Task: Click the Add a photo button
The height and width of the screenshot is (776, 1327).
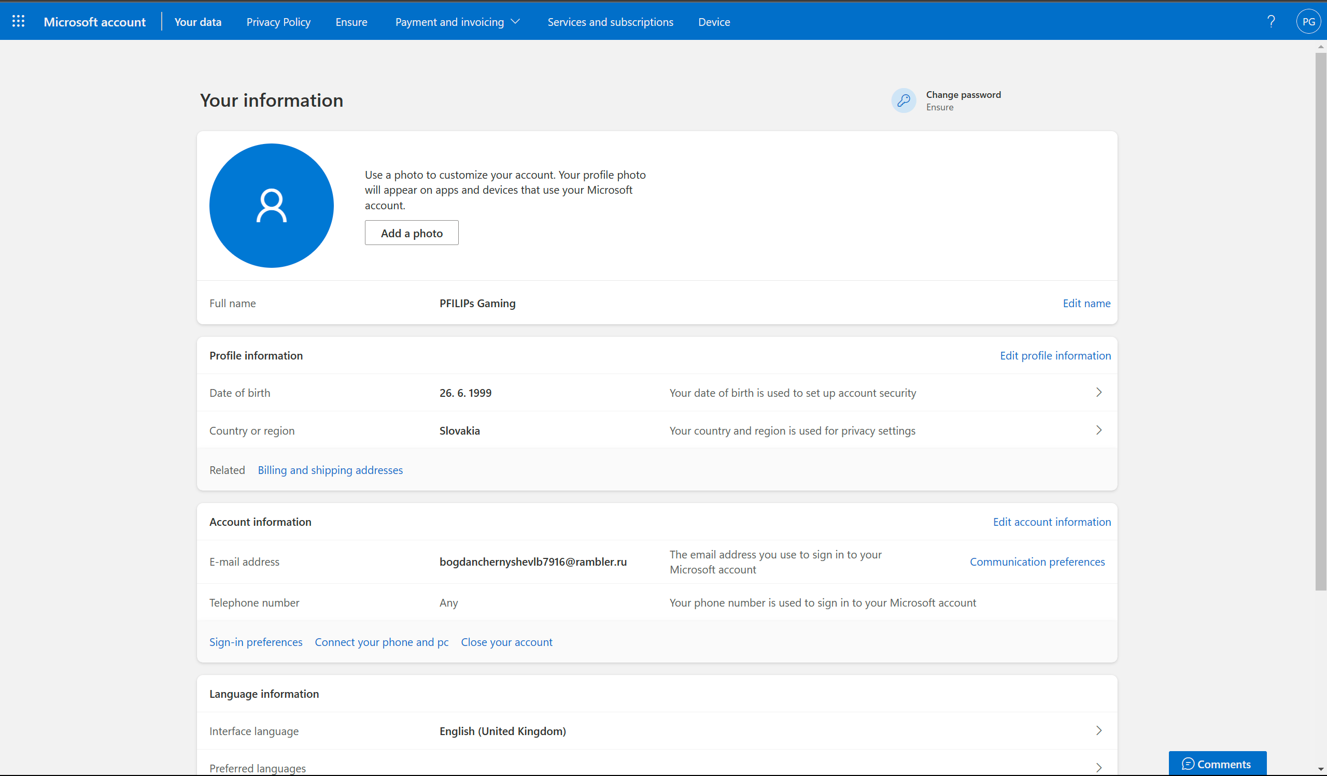Action: [x=412, y=233]
